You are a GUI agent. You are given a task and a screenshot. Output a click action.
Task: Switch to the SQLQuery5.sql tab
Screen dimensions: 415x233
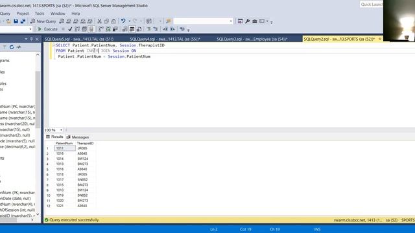[x=79, y=39]
